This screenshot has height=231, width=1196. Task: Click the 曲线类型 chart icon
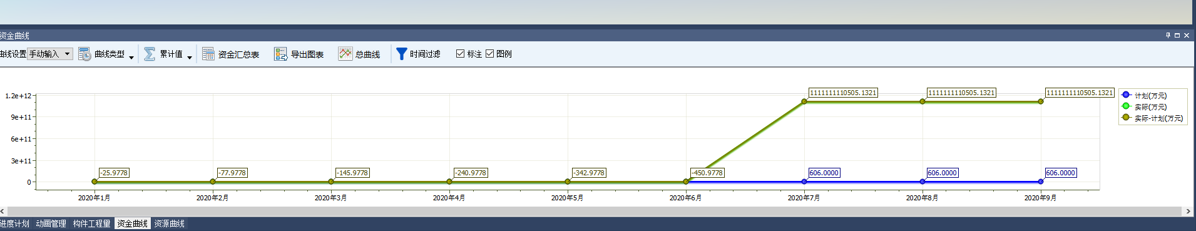(84, 54)
